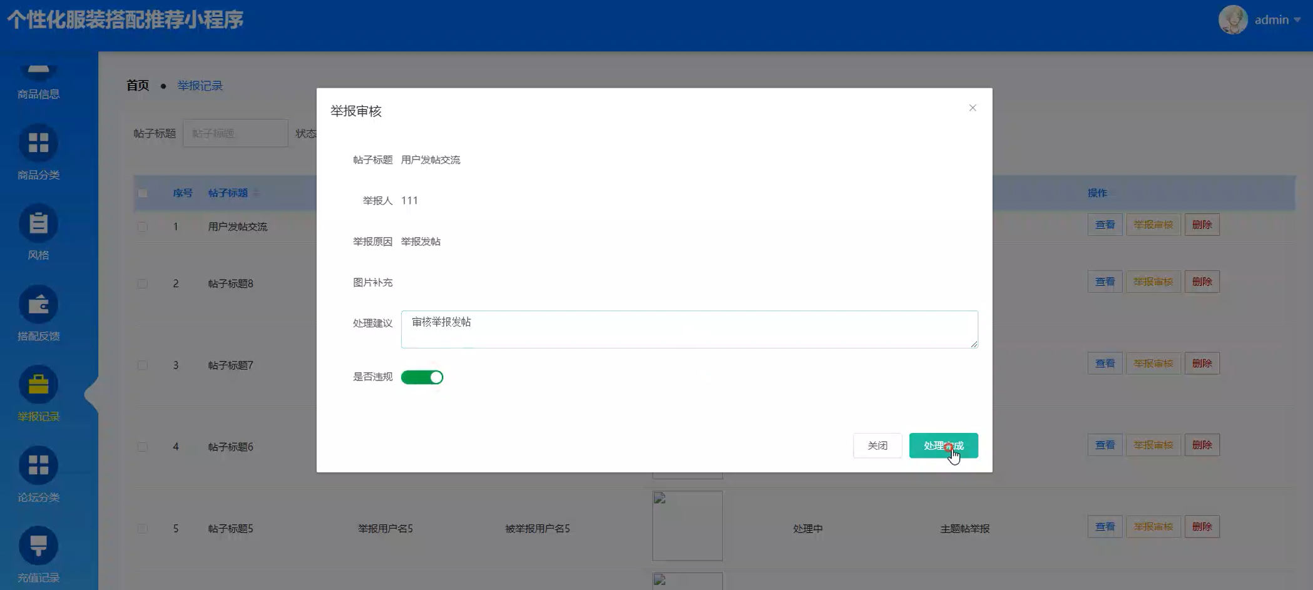Click the app title 个性化服装搭配推荐小程序
Screen dimensions: 1313x590
tap(125, 19)
